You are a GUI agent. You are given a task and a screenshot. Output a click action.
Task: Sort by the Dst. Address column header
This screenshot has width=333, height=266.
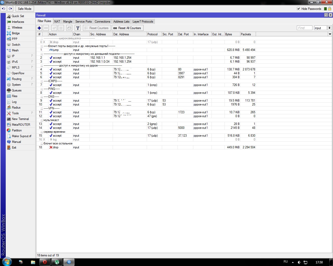[x=130, y=34]
